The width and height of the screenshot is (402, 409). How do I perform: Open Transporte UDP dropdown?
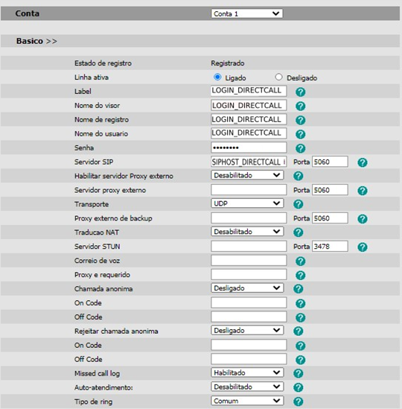(247, 203)
